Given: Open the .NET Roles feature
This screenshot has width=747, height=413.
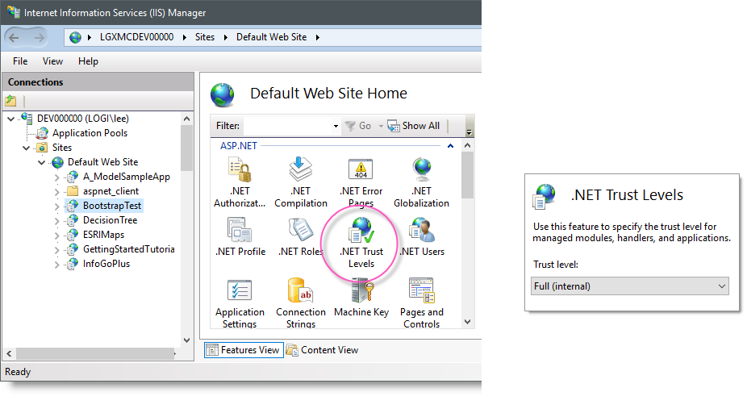Looking at the screenshot, I should tap(301, 236).
